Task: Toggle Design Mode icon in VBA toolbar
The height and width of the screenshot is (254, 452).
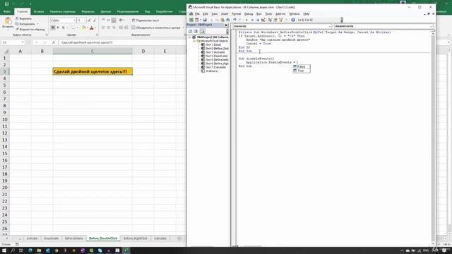Action: [263, 20]
